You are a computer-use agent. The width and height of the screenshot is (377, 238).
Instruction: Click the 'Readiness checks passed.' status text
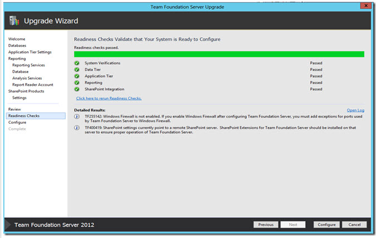(x=96, y=47)
